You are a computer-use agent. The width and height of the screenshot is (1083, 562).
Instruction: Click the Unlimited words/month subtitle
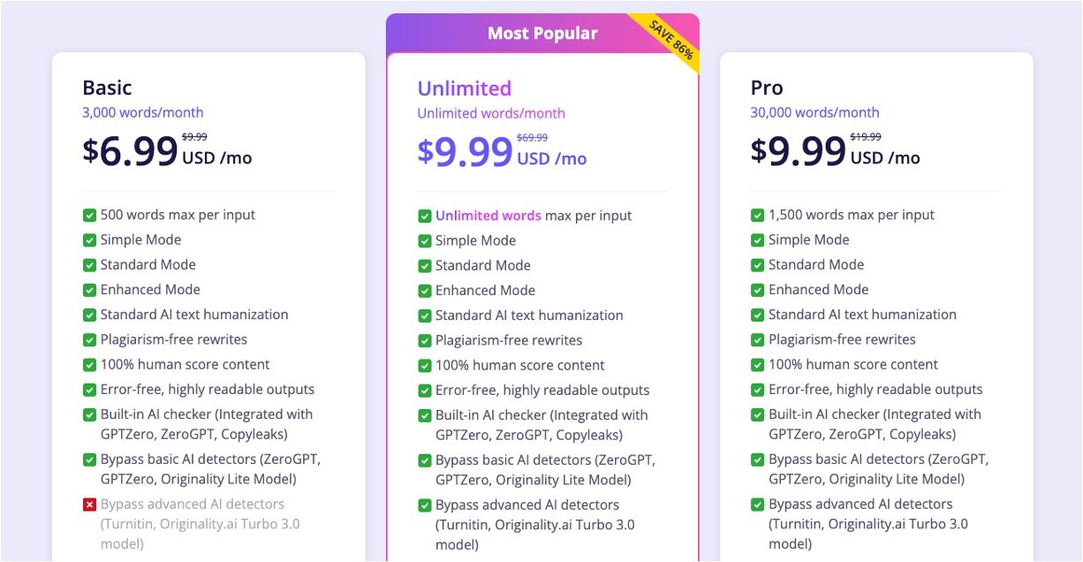click(x=490, y=113)
